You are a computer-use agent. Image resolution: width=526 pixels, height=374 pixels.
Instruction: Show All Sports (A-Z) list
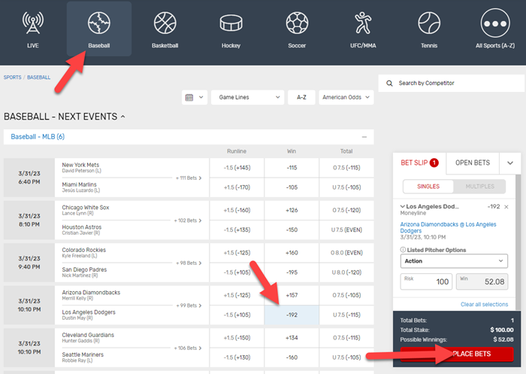point(494,29)
